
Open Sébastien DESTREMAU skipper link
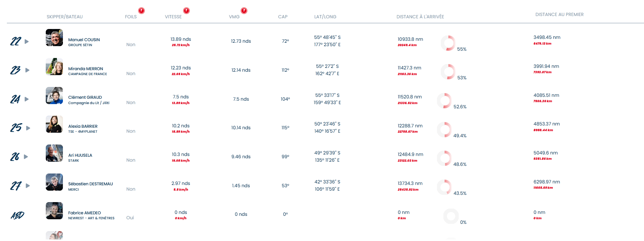coord(90,184)
